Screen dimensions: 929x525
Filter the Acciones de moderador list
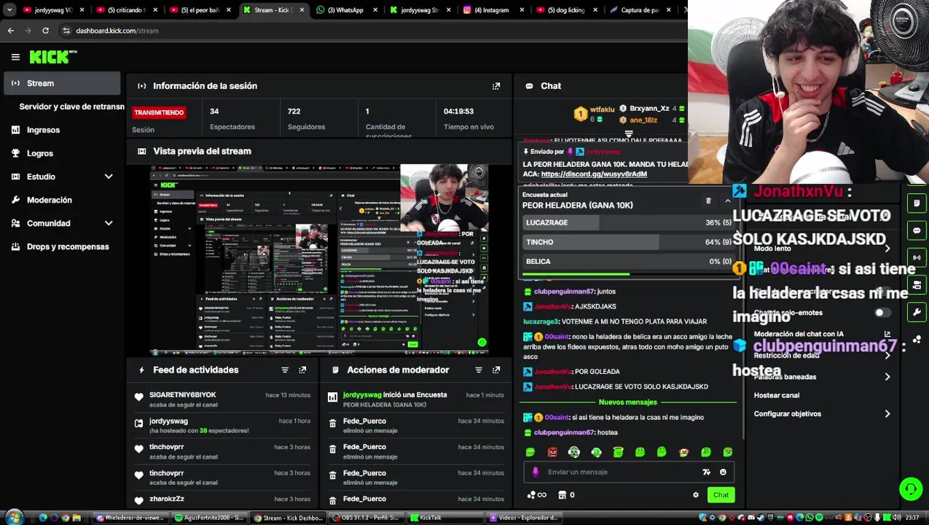tap(479, 370)
